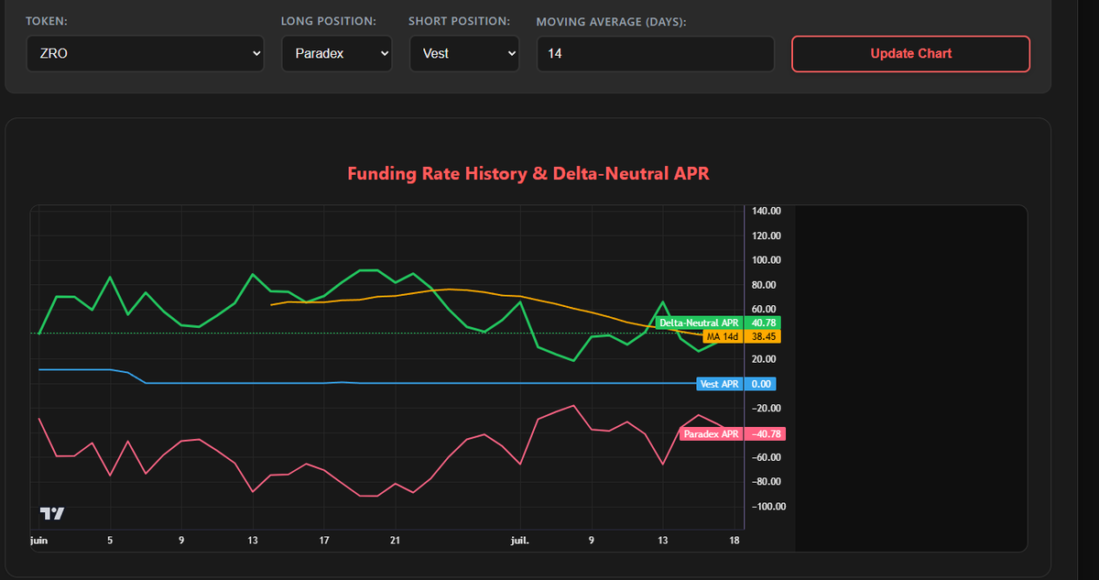This screenshot has height=580, width=1099.
Task: Click the juil. label on time axis
Action: pyautogui.click(x=519, y=541)
